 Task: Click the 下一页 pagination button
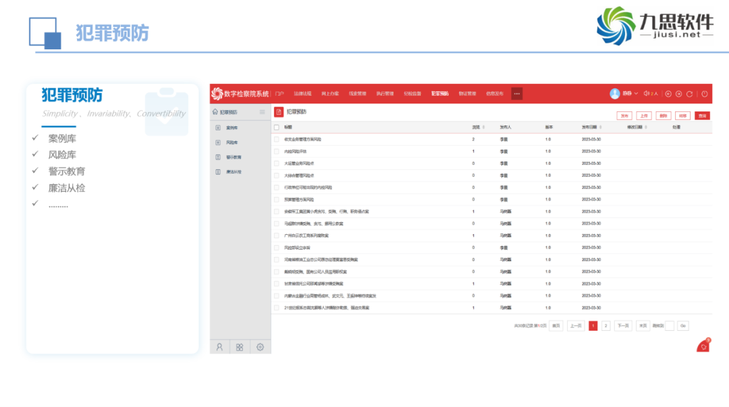[623, 326]
